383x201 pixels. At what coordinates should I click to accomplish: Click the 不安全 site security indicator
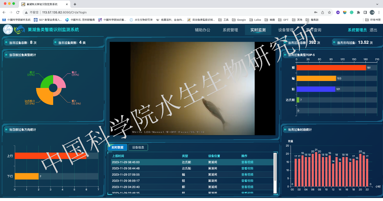click(x=32, y=12)
